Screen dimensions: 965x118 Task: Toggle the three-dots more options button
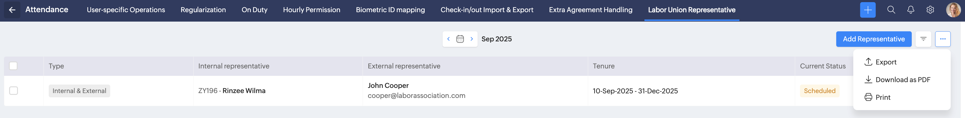tap(942, 39)
